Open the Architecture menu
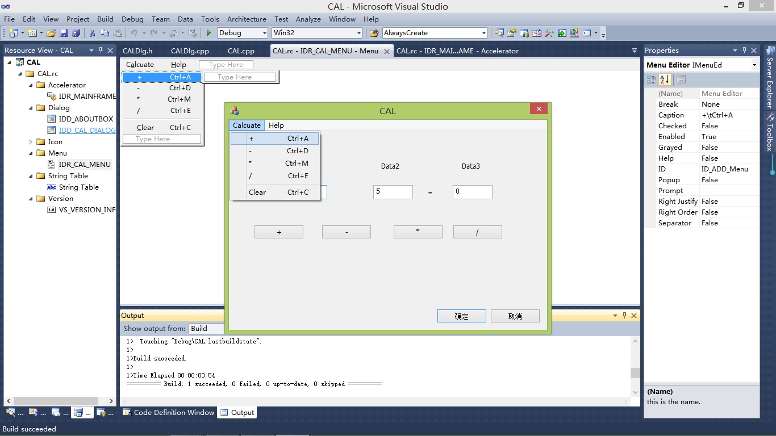 [247, 19]
